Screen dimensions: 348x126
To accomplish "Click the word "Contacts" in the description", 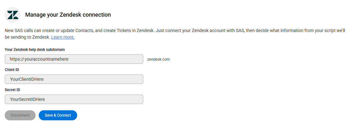I will [x=84, y=31].
